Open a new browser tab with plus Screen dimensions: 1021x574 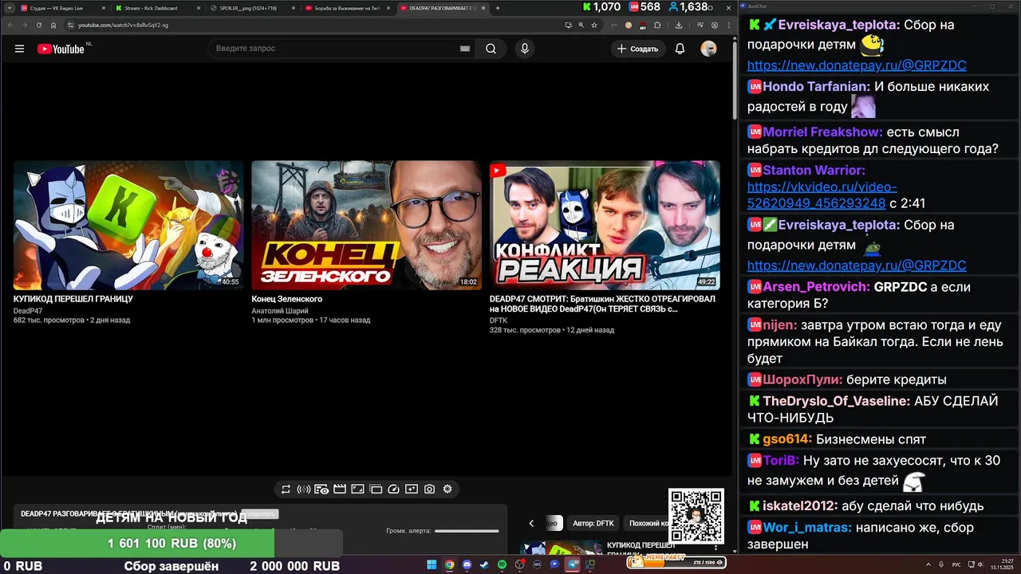(x=498, y=8)
